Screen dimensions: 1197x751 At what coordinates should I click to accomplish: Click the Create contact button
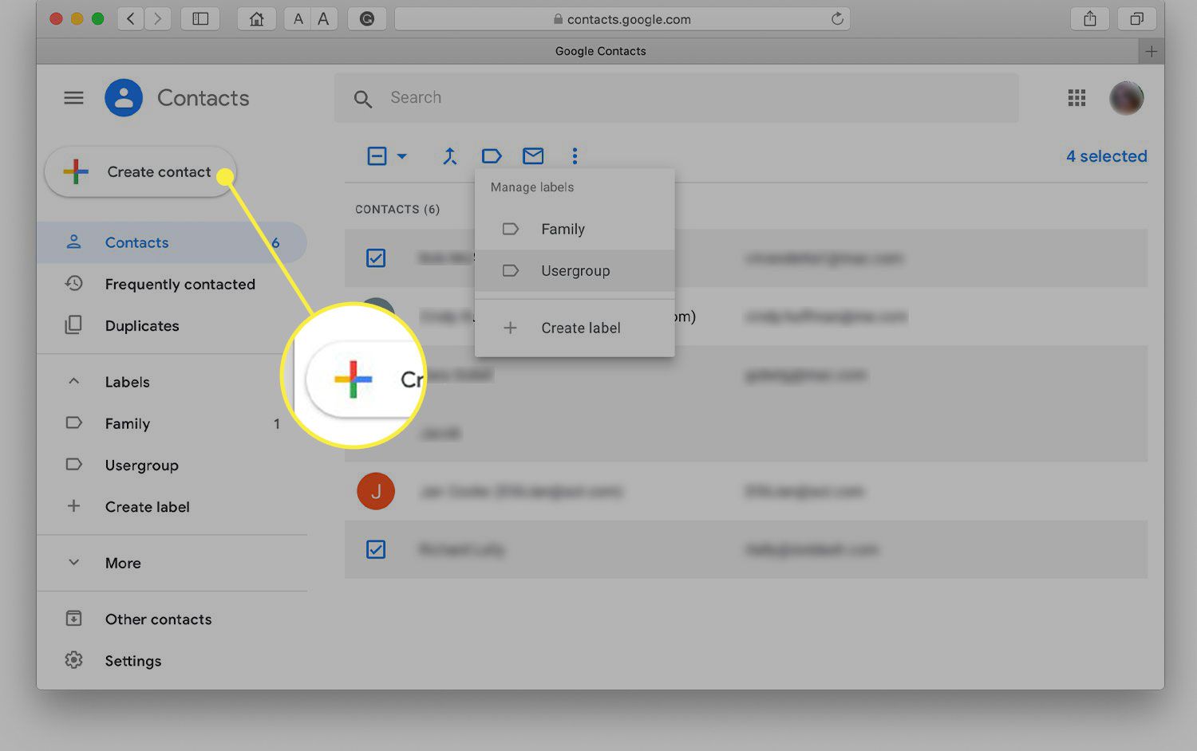(x=140, y=171)
